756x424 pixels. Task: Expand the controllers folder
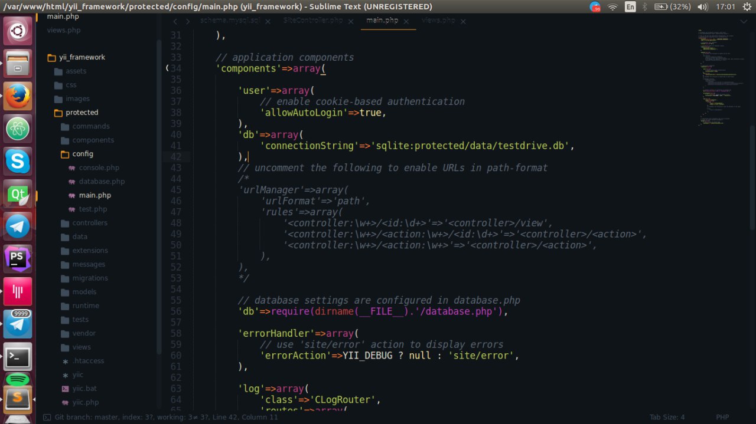[90, 223]
